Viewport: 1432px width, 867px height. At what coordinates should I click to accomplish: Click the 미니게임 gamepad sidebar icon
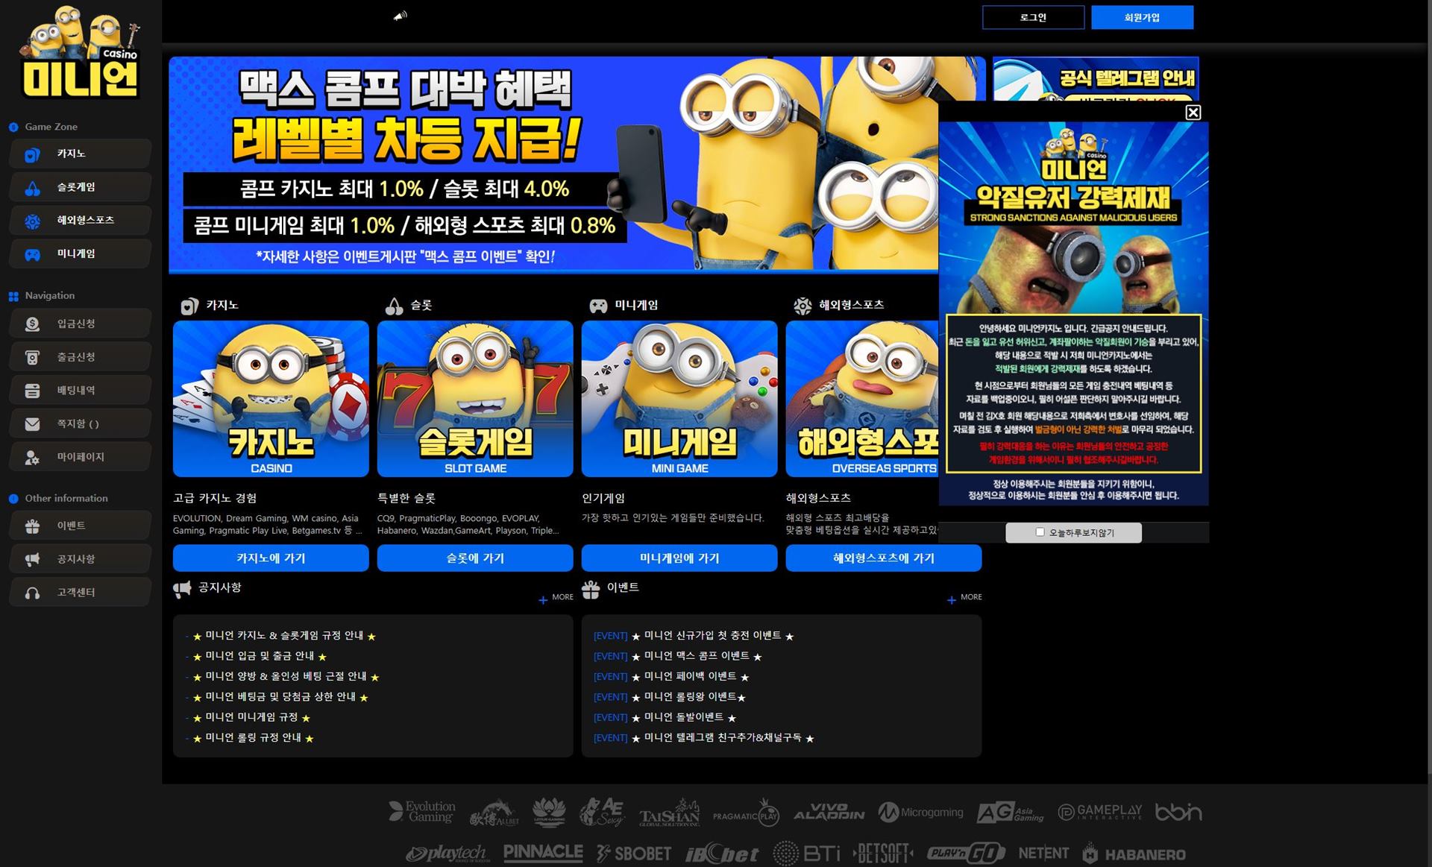click(x=32, y=255)
